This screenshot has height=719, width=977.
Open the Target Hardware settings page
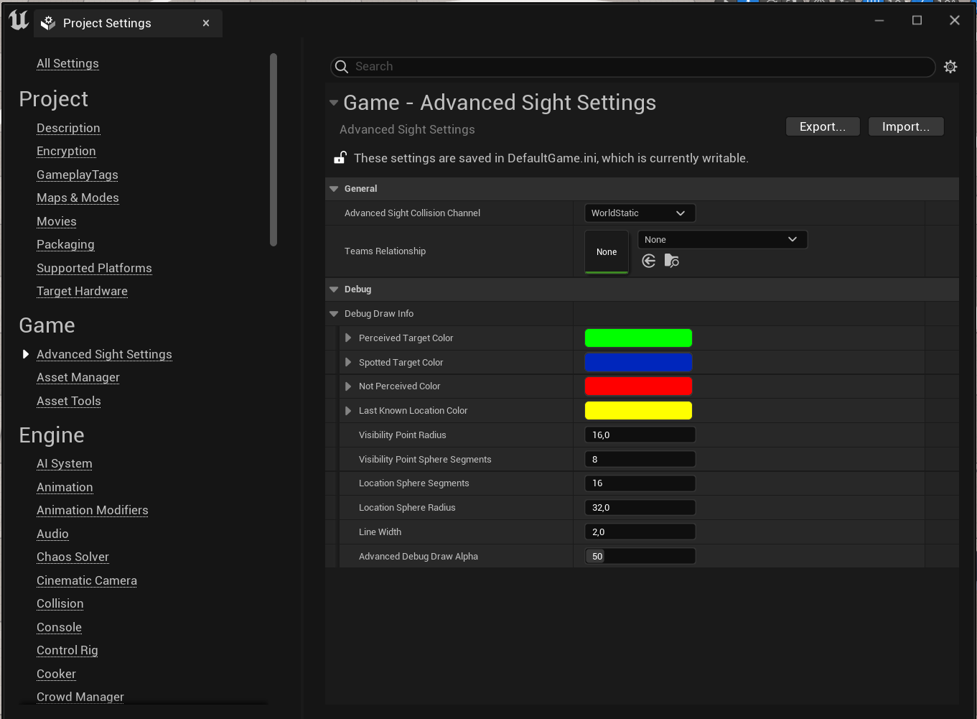82,291
